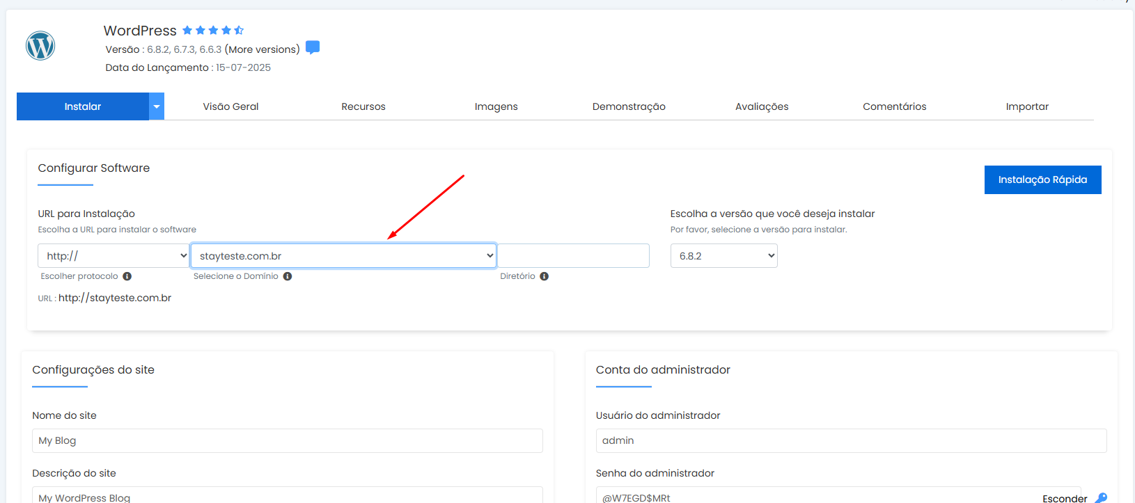Click the key icon to generate password
Image resolution: width=1135 pixels, height=503 pixels.
(1101, 497)
